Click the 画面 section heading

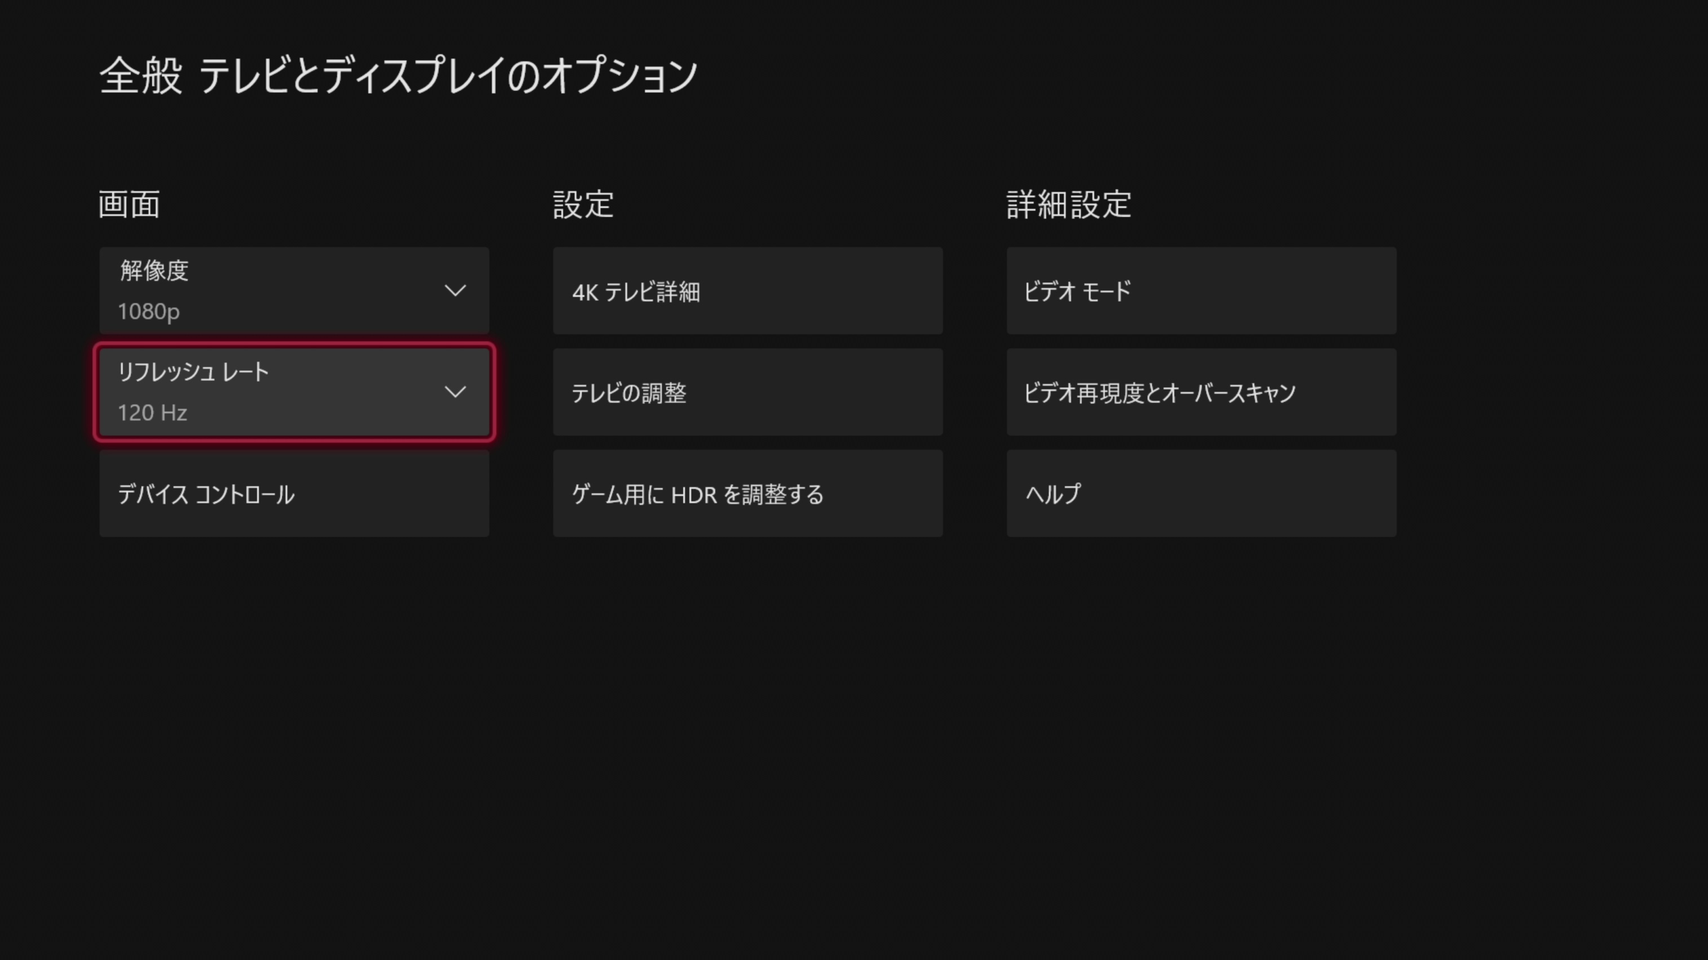click(129, 204)
